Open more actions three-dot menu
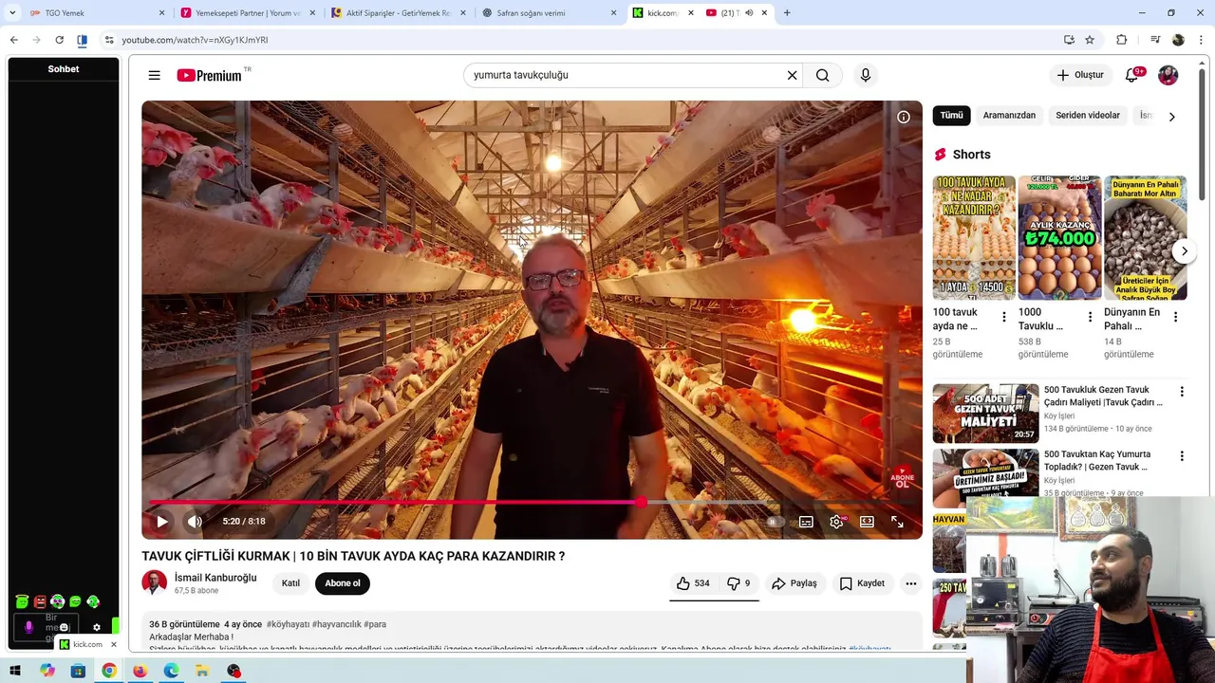Viewport: 1215px width, 683px height. [x=911, y=583]
